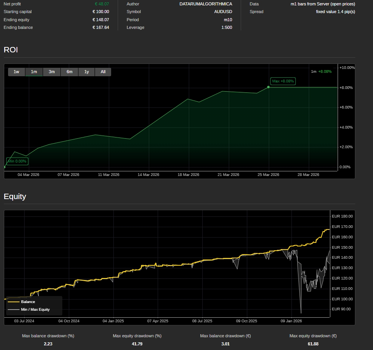This screenshot has height=350, width=373.
Task: Select the 1w time range button
Action: [x=17, y=72]
